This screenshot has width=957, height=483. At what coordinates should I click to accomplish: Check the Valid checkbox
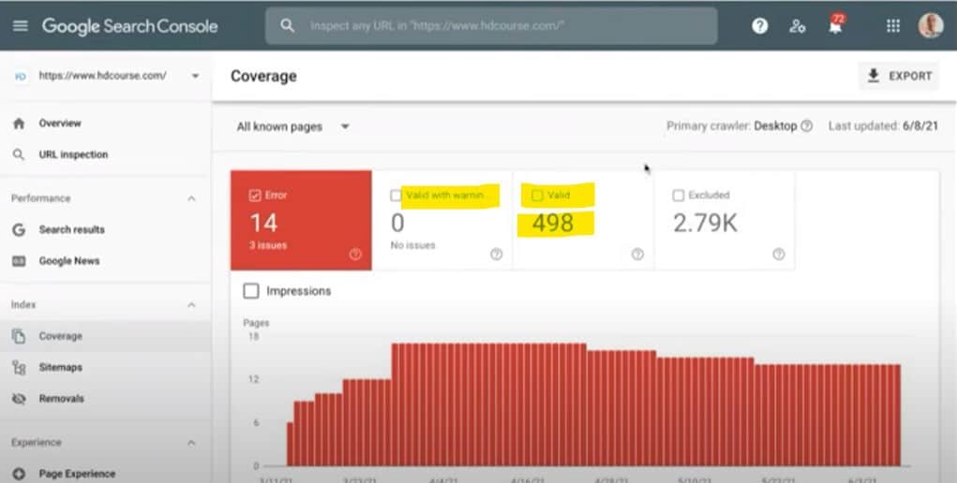(537, 196)
